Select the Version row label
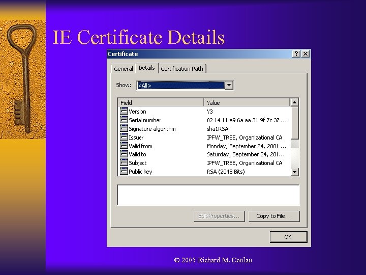Image resolution: width=366 pixels, height=275 pixels. coord(137,112)
